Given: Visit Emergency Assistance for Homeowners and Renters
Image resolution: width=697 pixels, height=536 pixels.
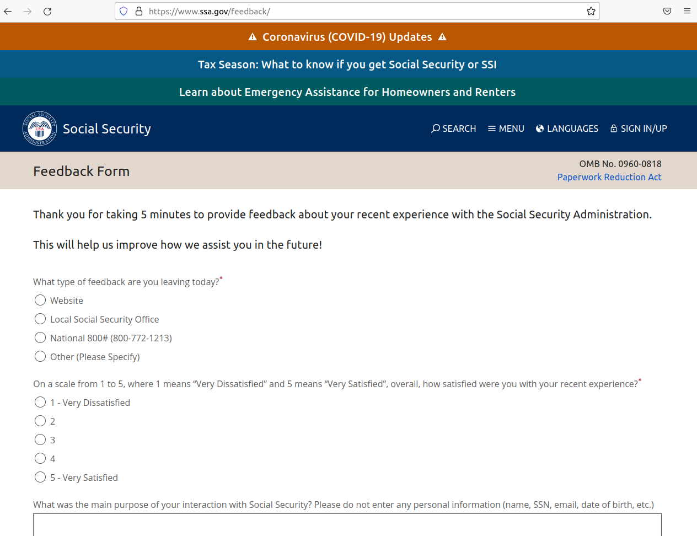Looking at the screenshot, I should [347, 92].
